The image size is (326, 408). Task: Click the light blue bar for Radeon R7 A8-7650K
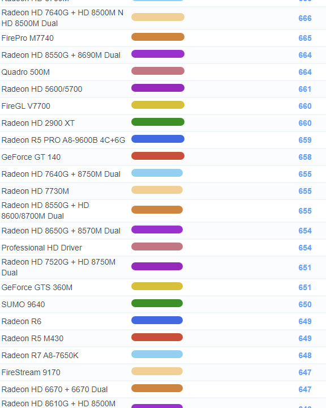[157, 354]
